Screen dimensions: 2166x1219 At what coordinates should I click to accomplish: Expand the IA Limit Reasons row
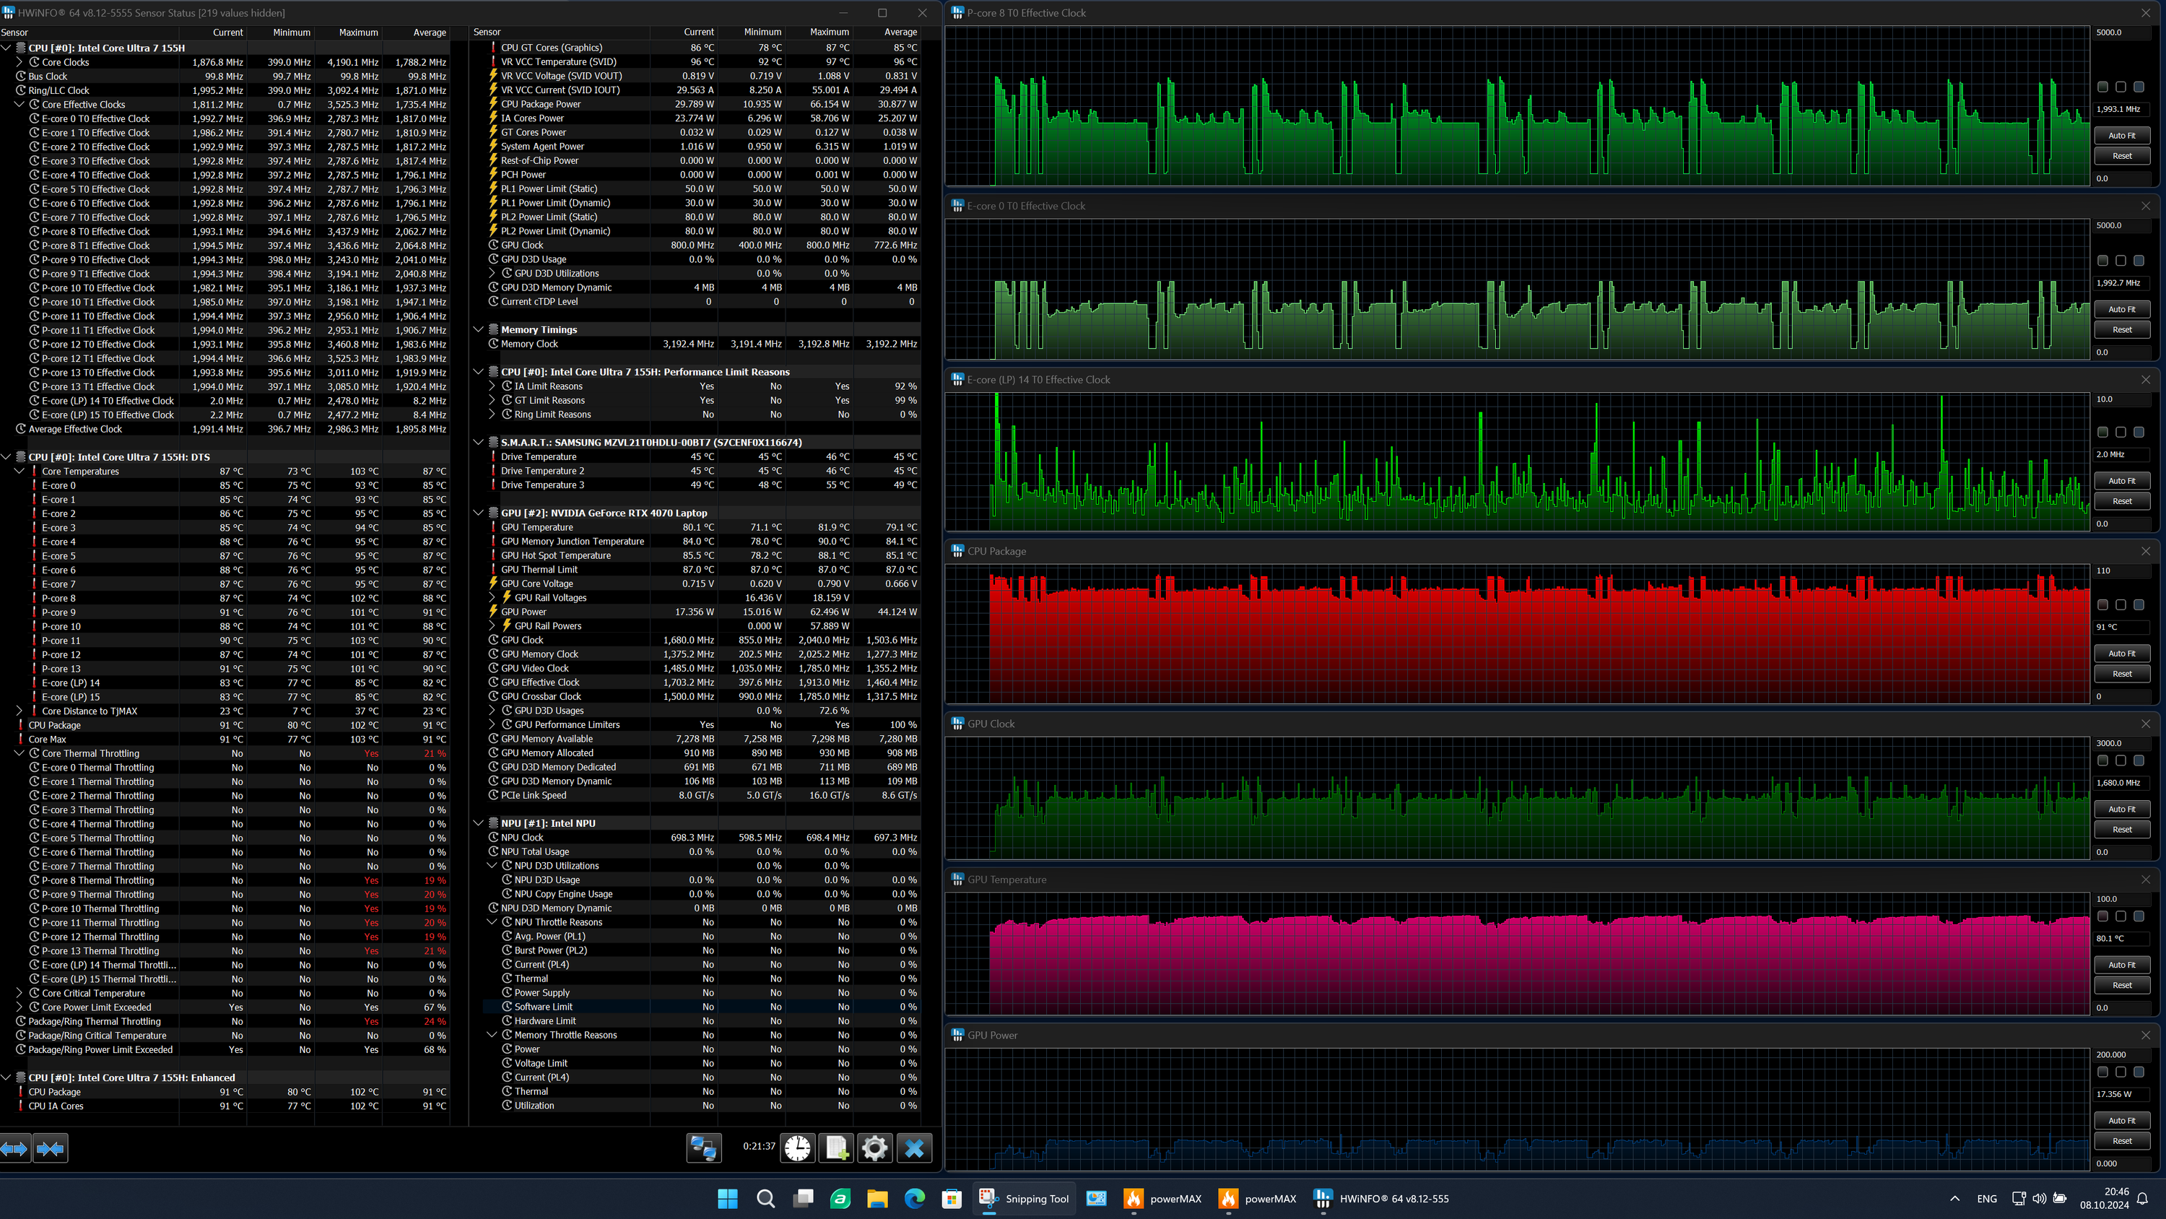(x=492, y=386)
